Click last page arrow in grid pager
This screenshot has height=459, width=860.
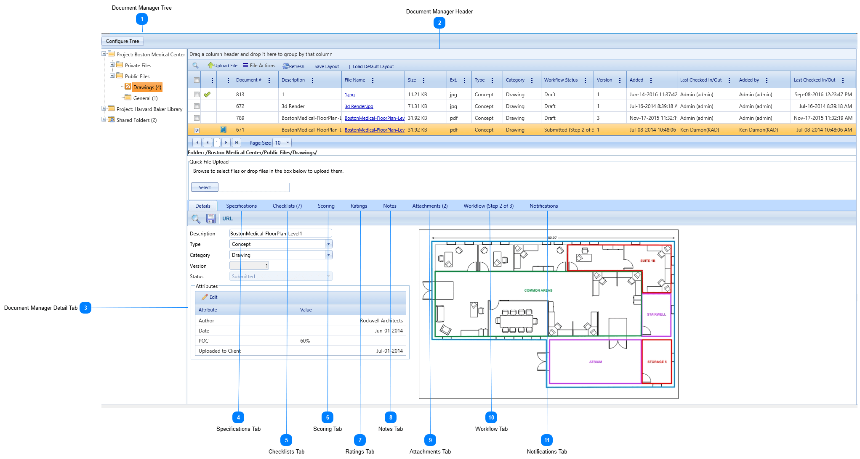(237, 142)
